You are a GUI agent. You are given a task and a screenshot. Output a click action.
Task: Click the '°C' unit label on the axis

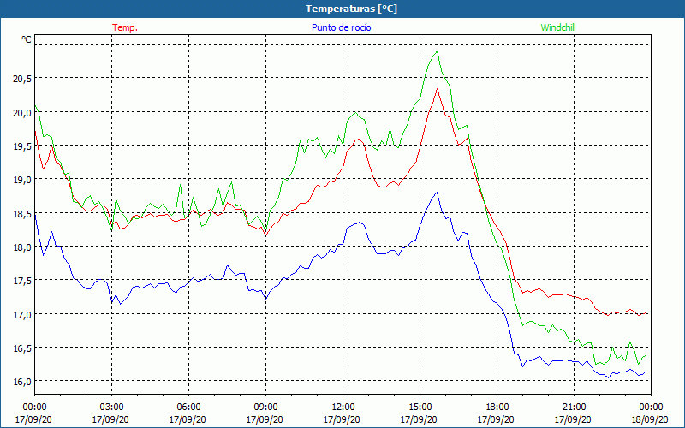[x=27, y=39]
